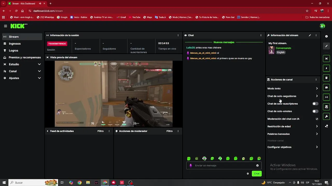Image resolution: width=332 pixels, height=186 pixels.
Task: Open YouTube bookmark
Action: point(135,17)
